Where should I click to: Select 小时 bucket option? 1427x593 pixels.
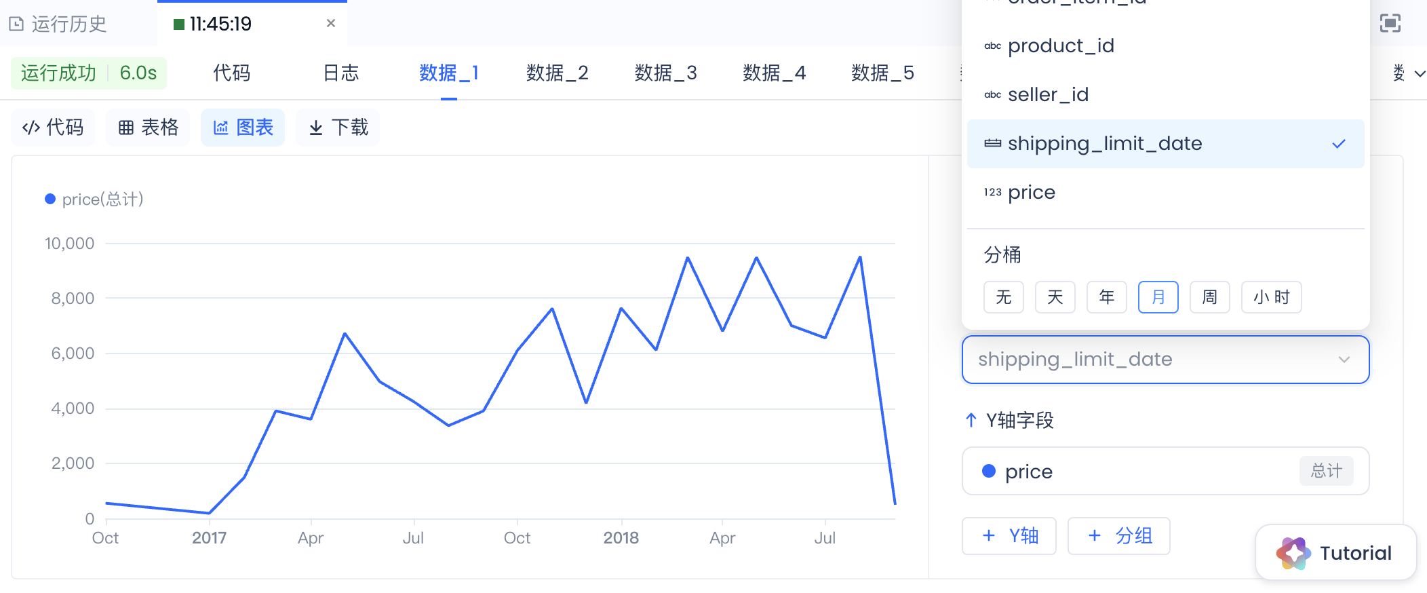click(x=1271, y=297)
